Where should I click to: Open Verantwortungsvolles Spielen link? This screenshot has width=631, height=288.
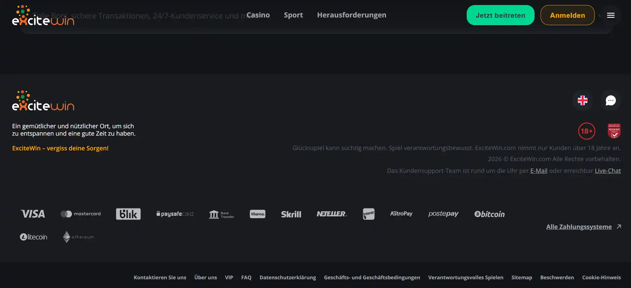466,278
